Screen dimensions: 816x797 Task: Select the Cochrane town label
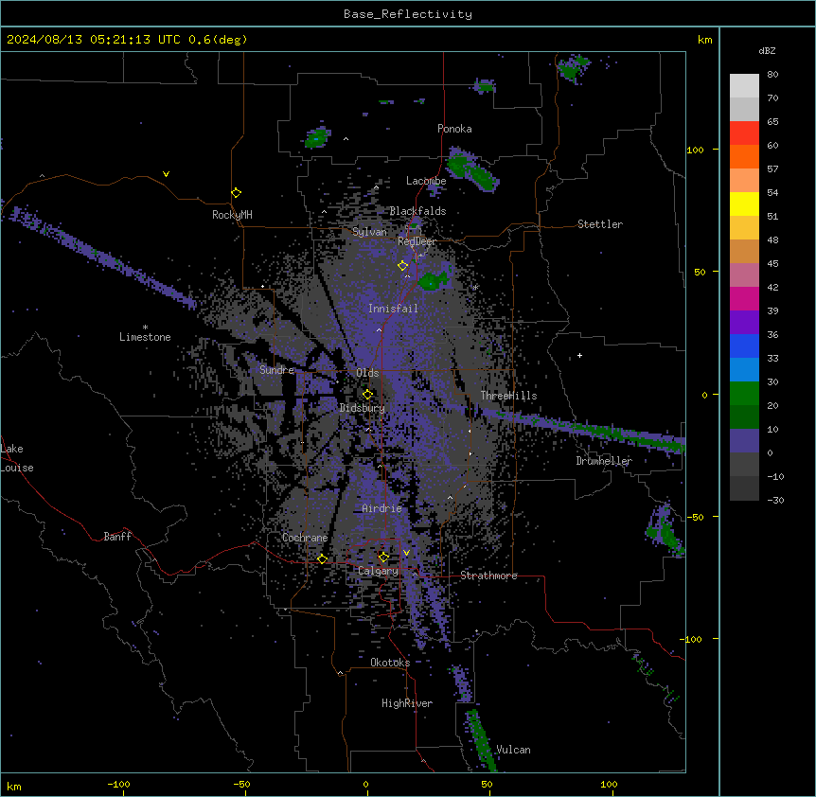pos(305,538)
